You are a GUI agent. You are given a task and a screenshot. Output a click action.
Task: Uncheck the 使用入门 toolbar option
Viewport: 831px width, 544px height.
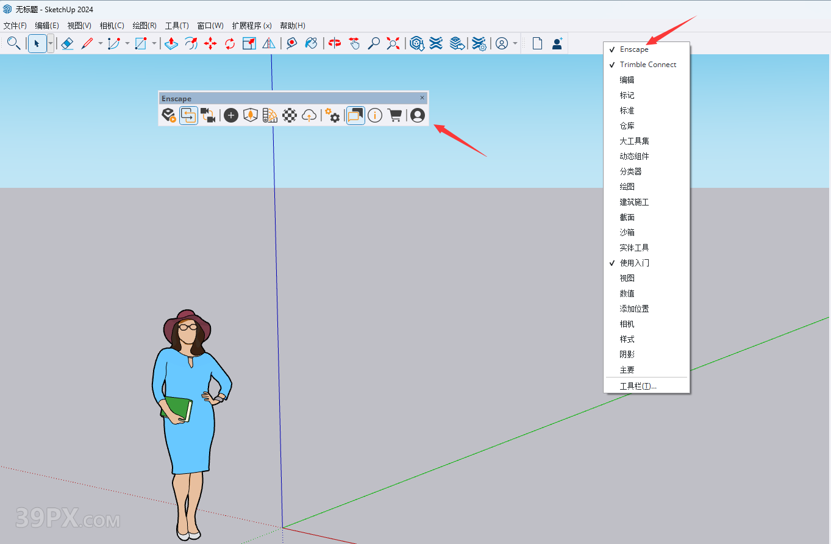click(x=634, y=263)
